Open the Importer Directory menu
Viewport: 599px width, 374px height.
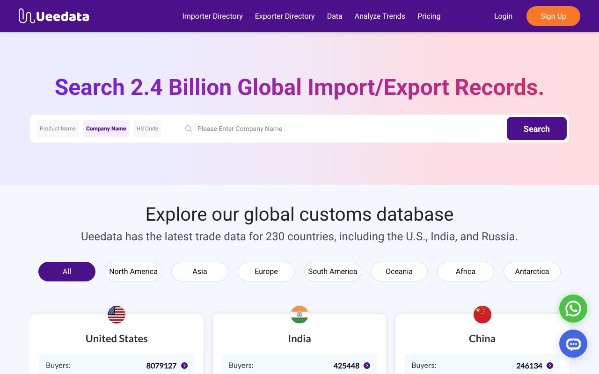[x=212, y=16]
